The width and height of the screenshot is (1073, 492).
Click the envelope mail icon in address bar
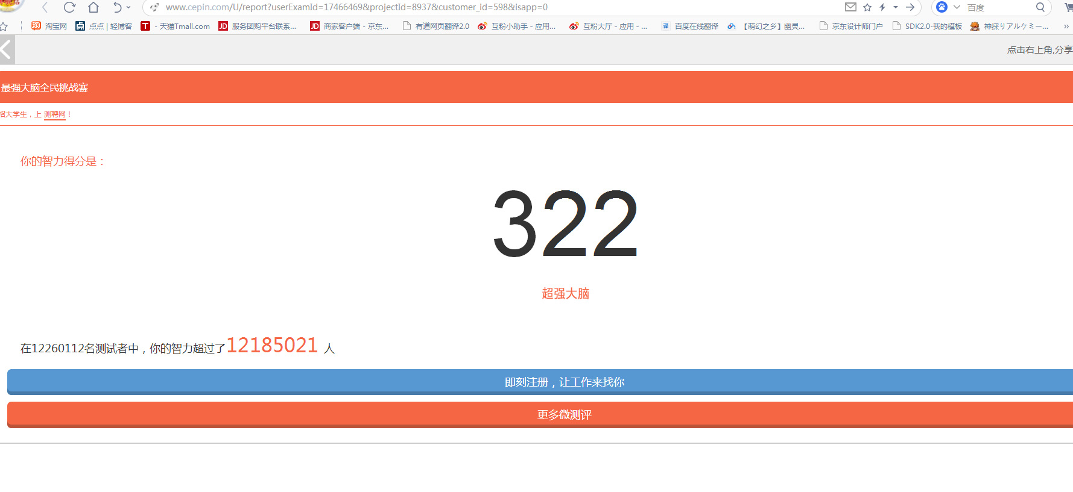[850, 7]
